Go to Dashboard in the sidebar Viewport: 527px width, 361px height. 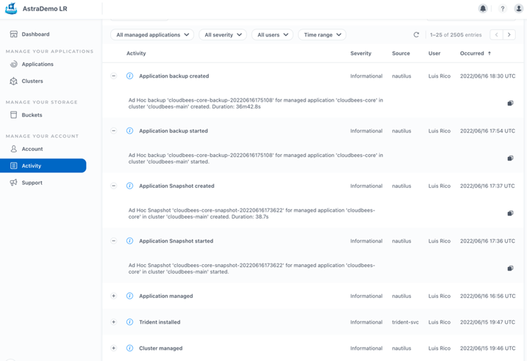35,34
